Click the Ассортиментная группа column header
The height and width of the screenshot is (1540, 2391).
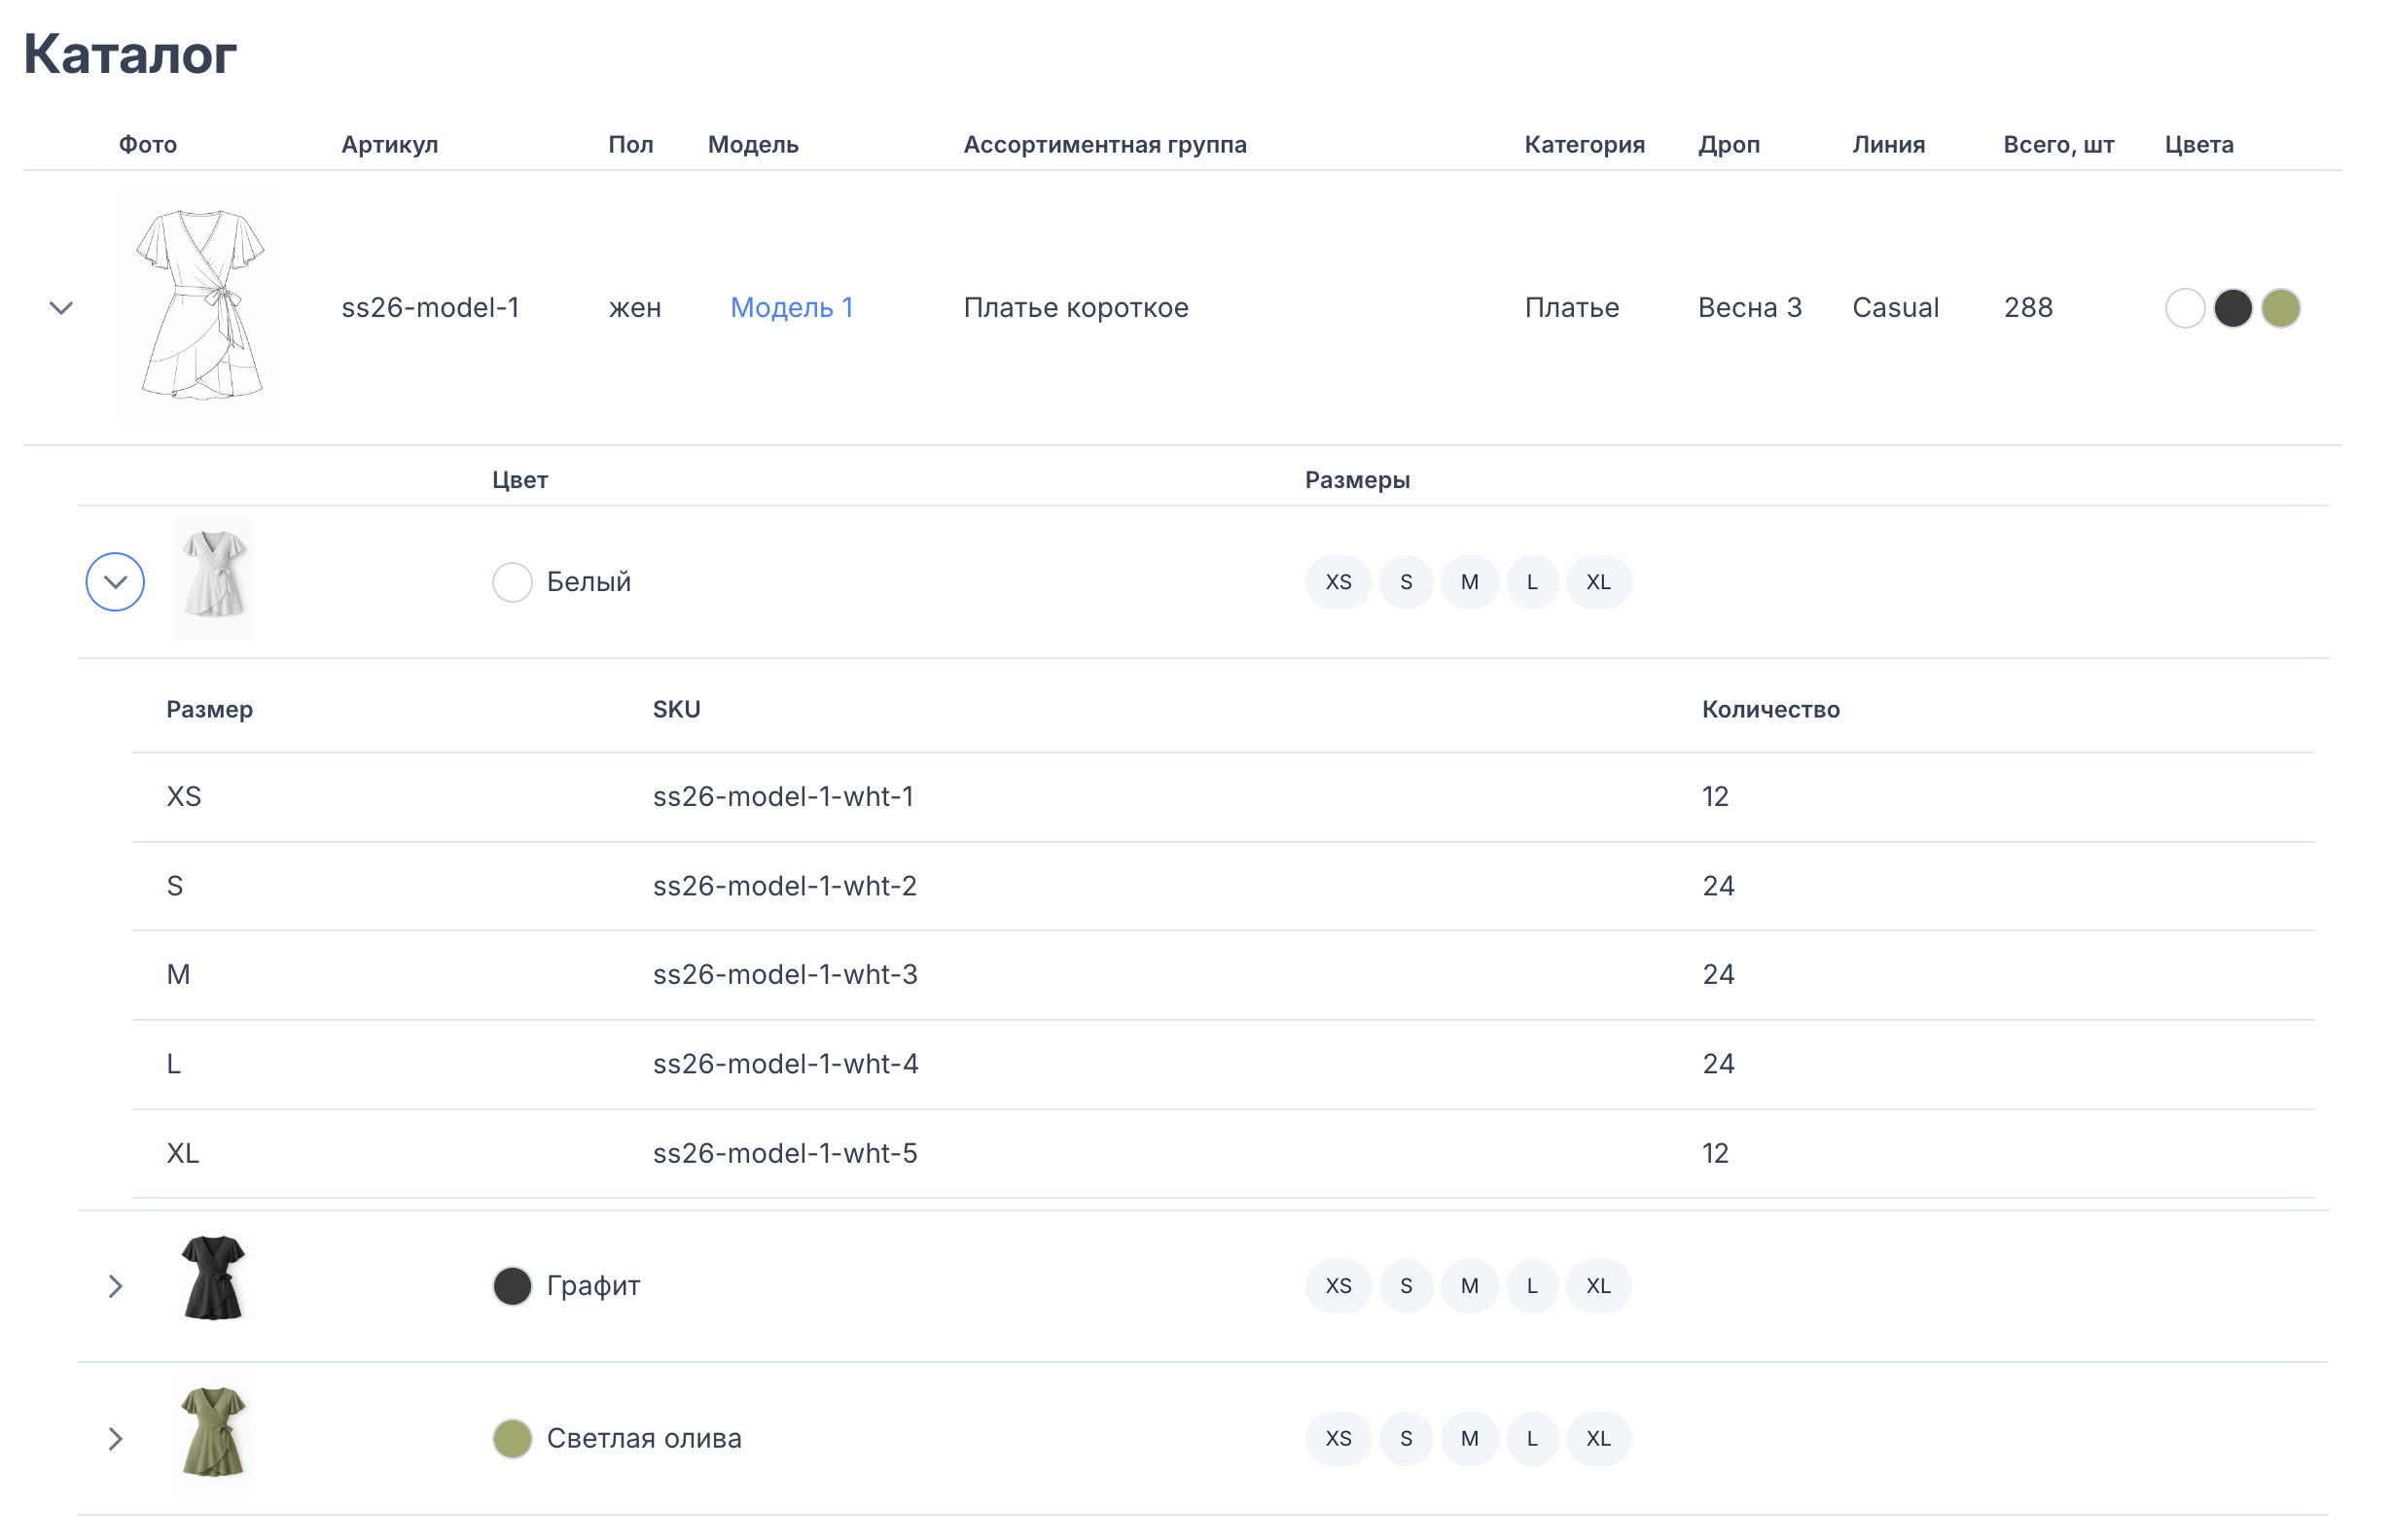1105,145
